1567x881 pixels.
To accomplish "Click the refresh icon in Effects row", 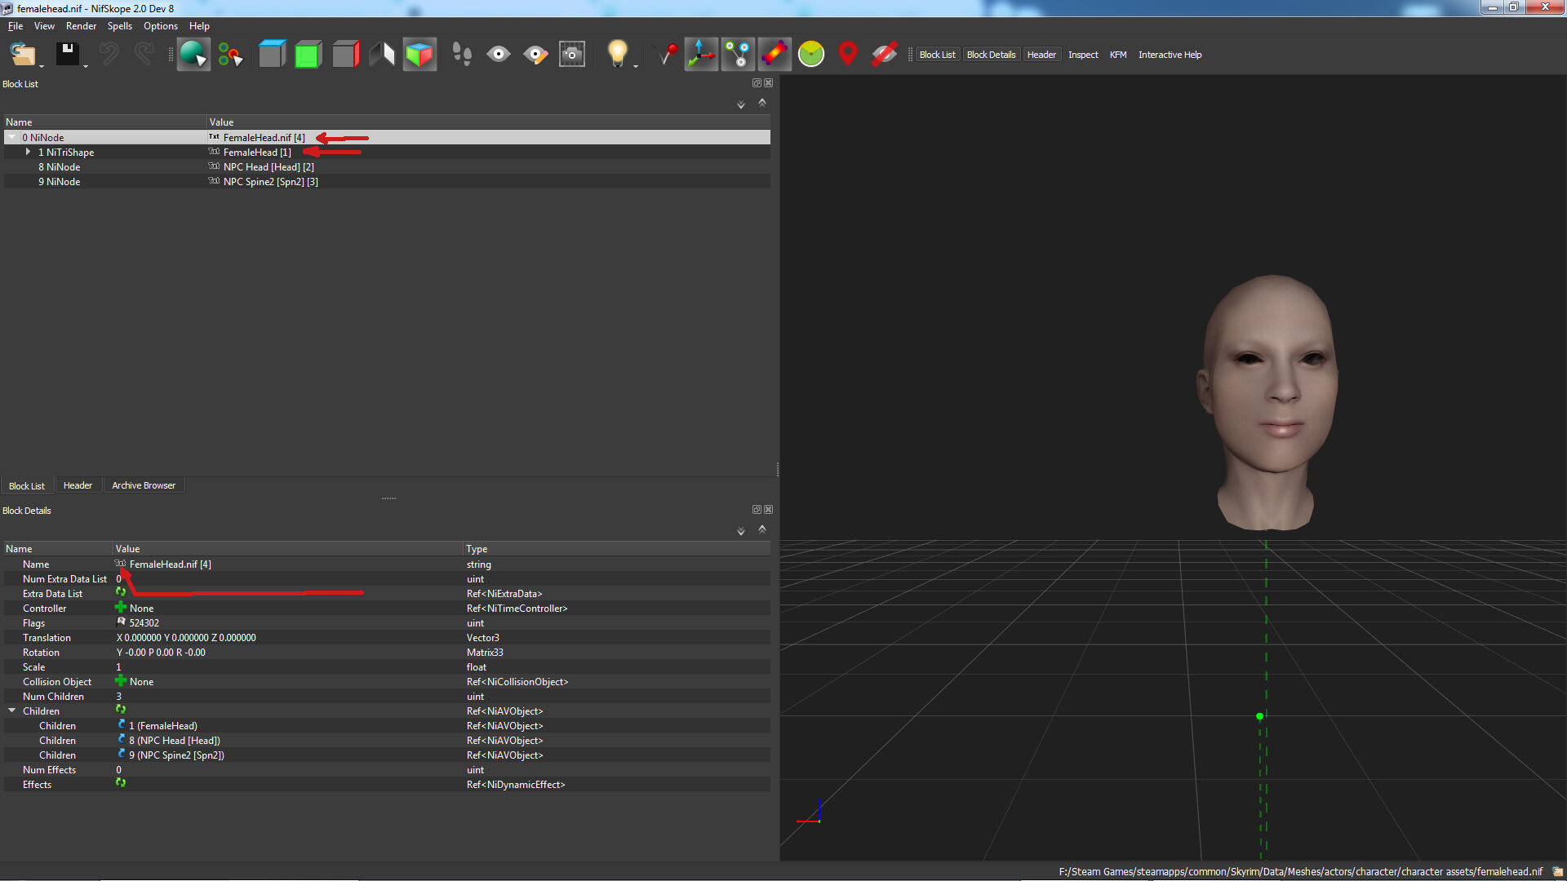I will point(121,783).
